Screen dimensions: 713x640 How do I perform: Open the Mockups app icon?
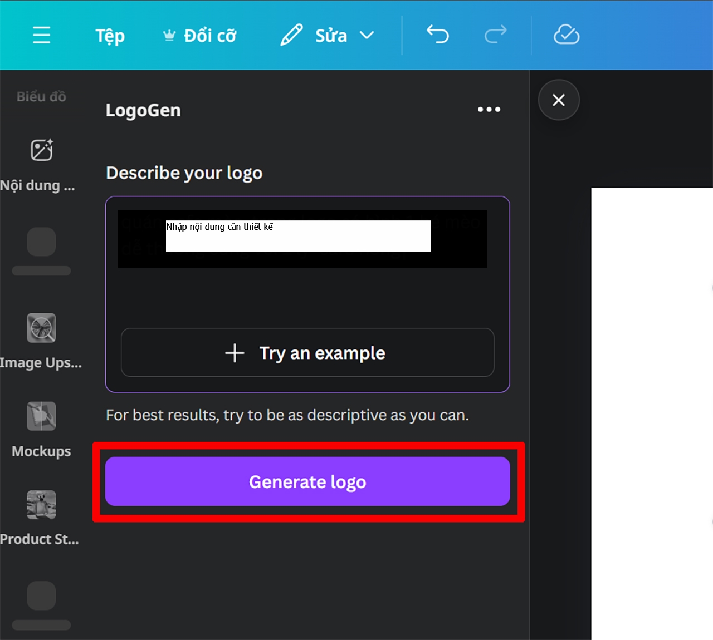coord(41,416)
